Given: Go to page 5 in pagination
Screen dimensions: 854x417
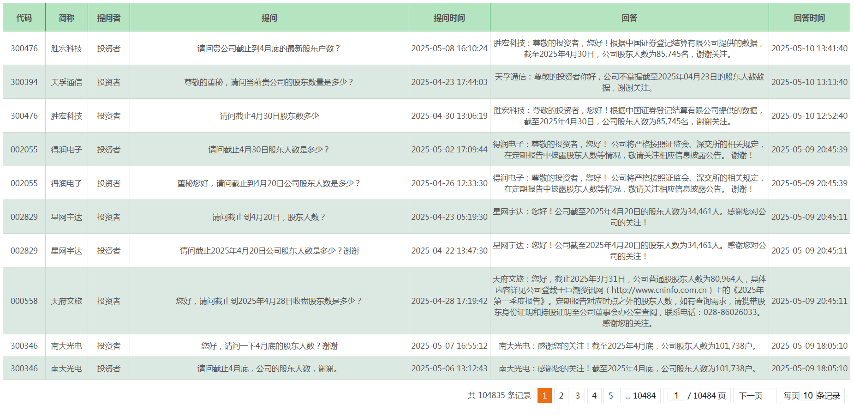Looking at the screenshot, I should tap(611, 396).
